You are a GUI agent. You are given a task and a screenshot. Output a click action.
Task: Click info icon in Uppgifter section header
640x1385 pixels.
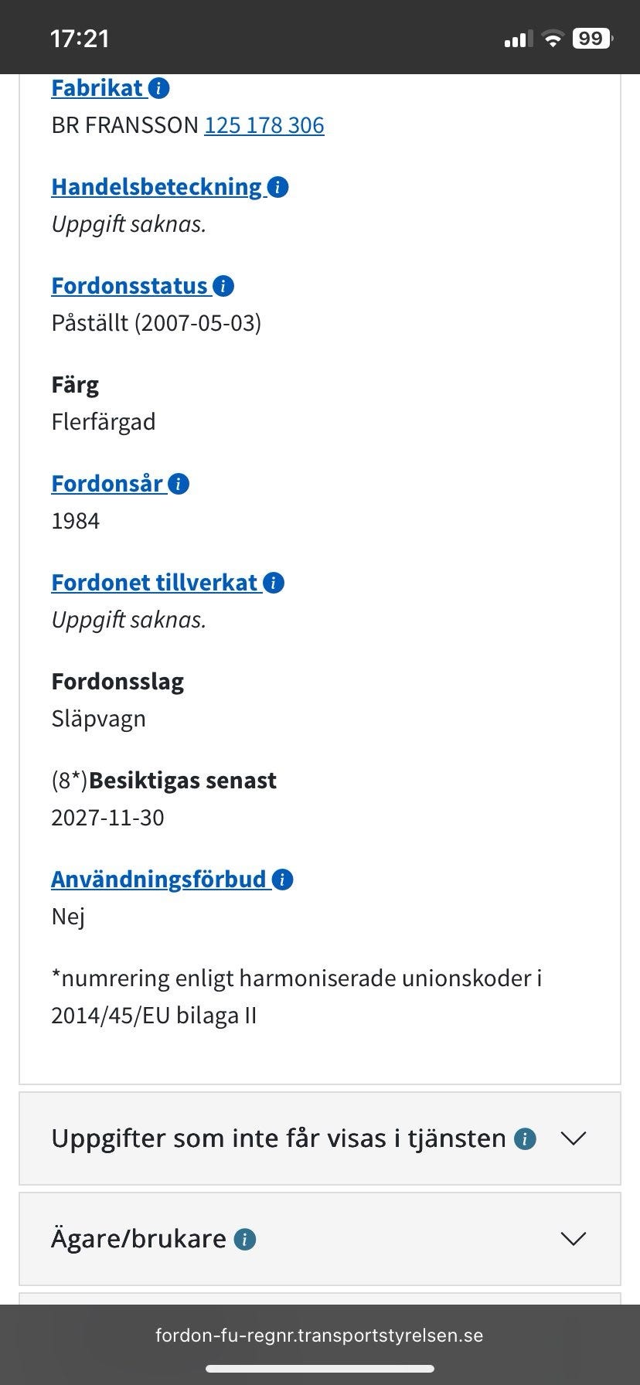[x=525, y=1138]
